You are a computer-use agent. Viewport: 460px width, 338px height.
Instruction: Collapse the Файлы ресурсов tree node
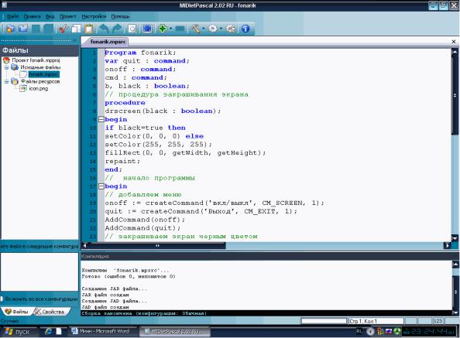pyautogui.click(x=6, y=81)
